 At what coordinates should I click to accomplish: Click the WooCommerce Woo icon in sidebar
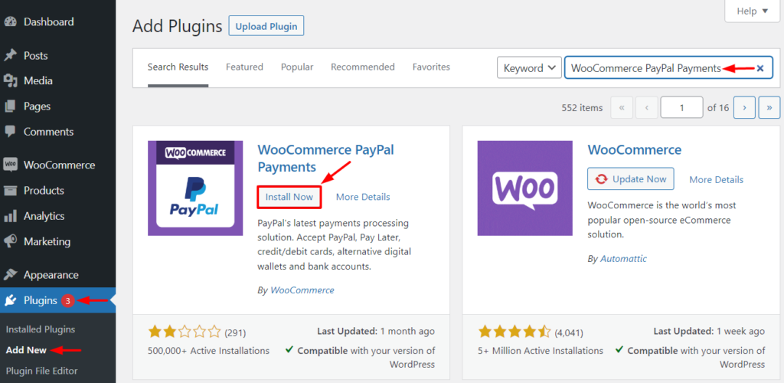coord(10,165)
